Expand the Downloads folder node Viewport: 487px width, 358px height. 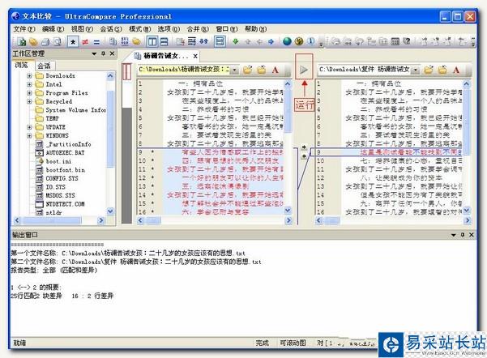29,76
